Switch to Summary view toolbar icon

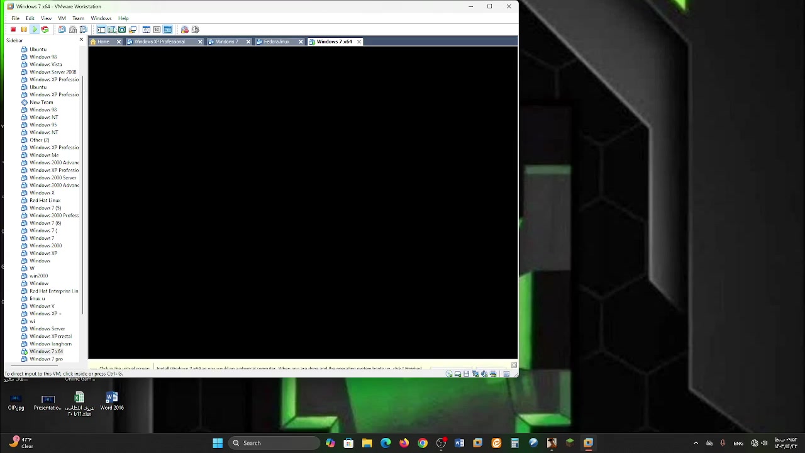pos(147,30)
